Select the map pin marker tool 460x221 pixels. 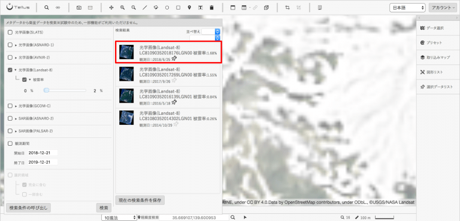189,8
